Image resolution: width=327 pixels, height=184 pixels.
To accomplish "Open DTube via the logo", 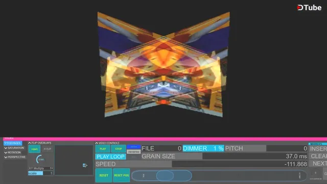I will pos(309,8).
